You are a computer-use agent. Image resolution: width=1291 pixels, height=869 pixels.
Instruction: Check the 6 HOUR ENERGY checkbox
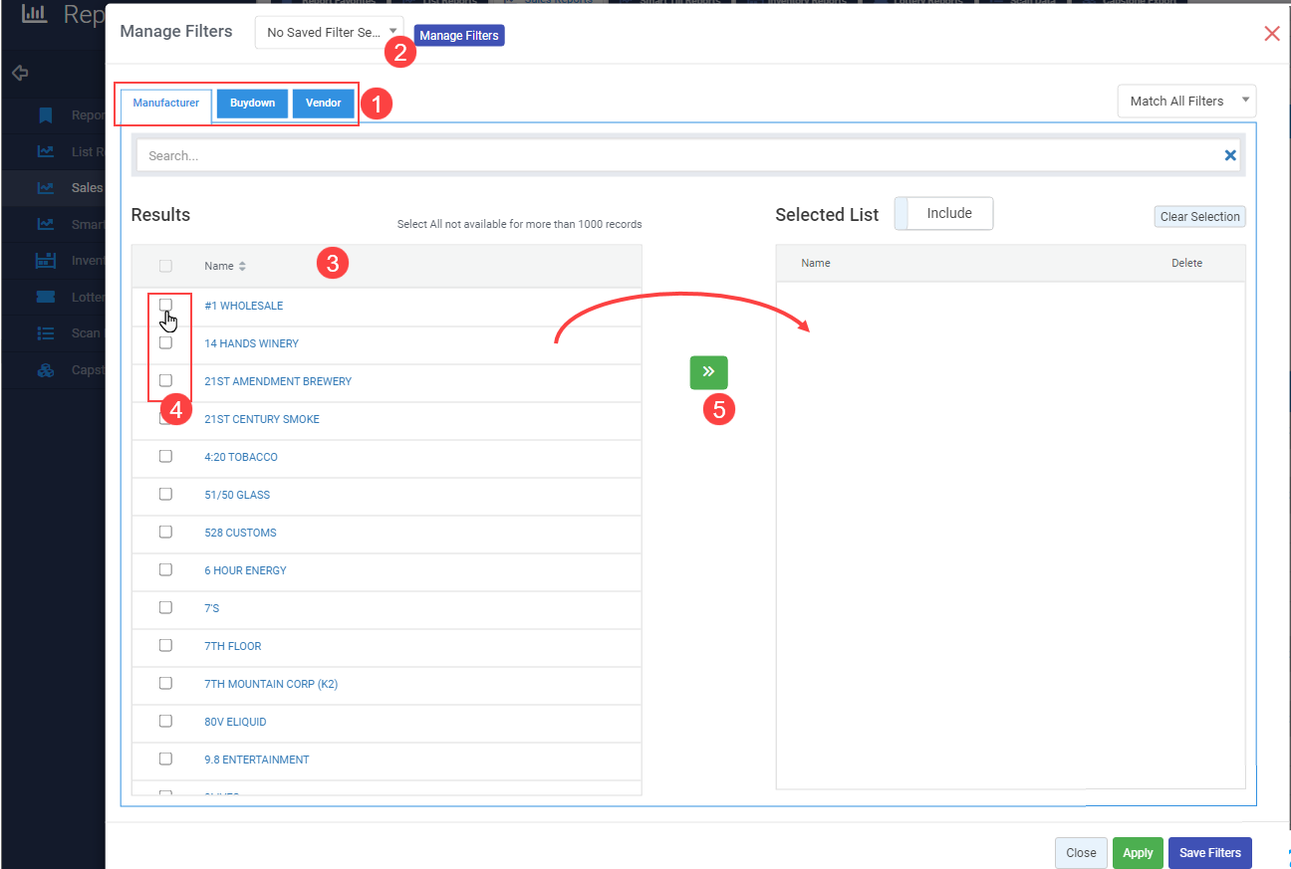pos(165,569)
